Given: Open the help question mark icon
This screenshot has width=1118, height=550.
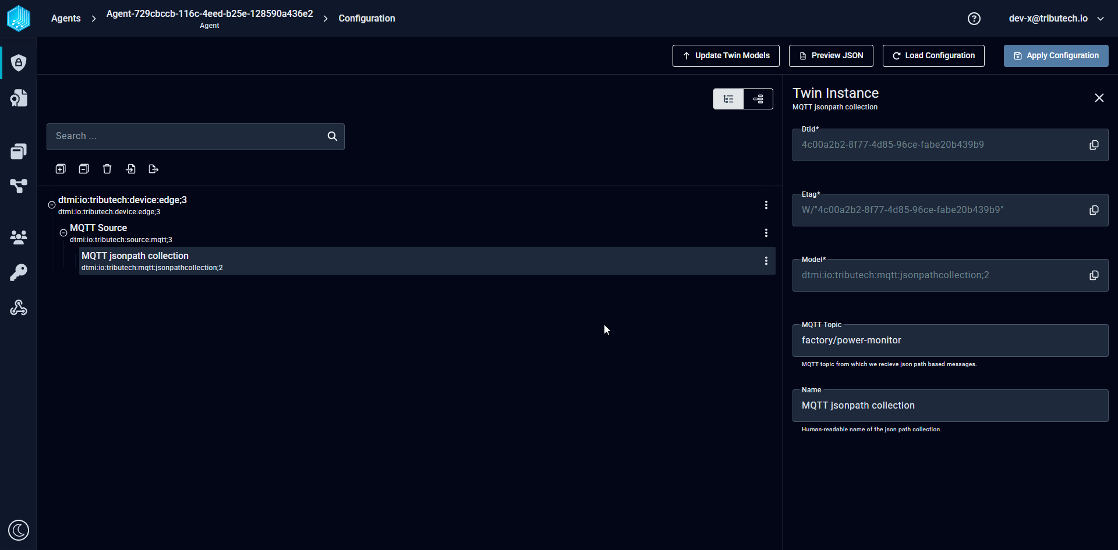Looking at the screenshot, I should tap(974, 19).
